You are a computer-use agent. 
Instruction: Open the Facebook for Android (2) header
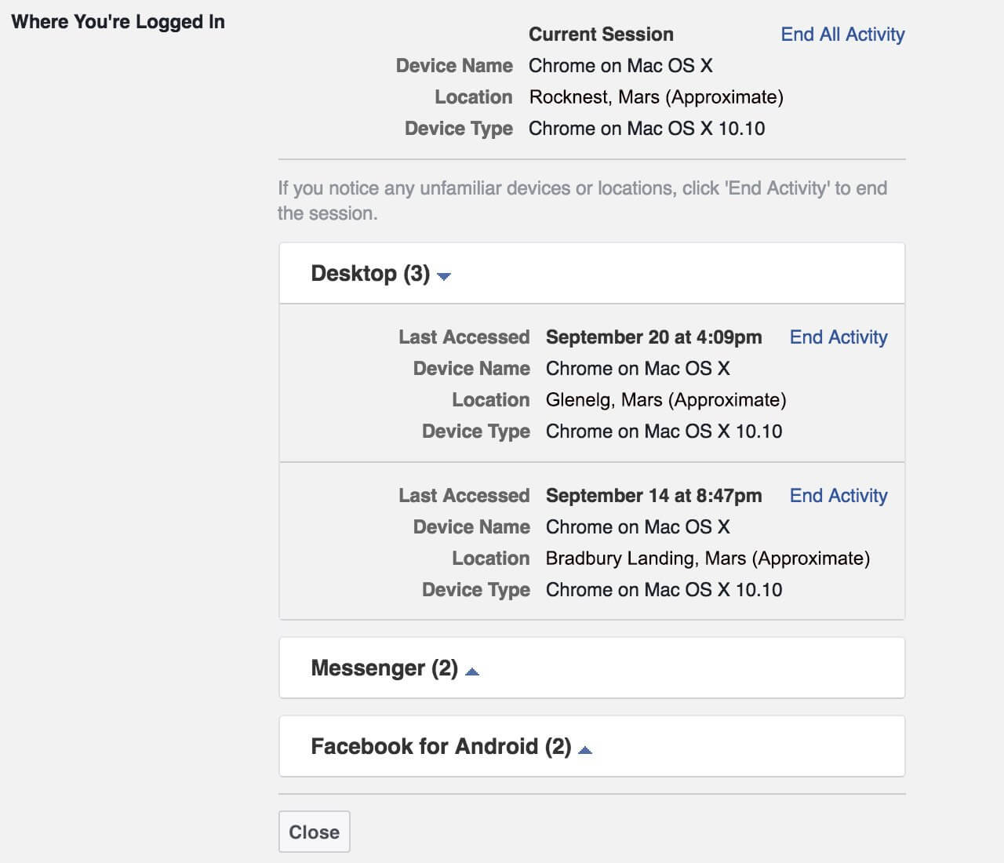click(x=592, y=746)
